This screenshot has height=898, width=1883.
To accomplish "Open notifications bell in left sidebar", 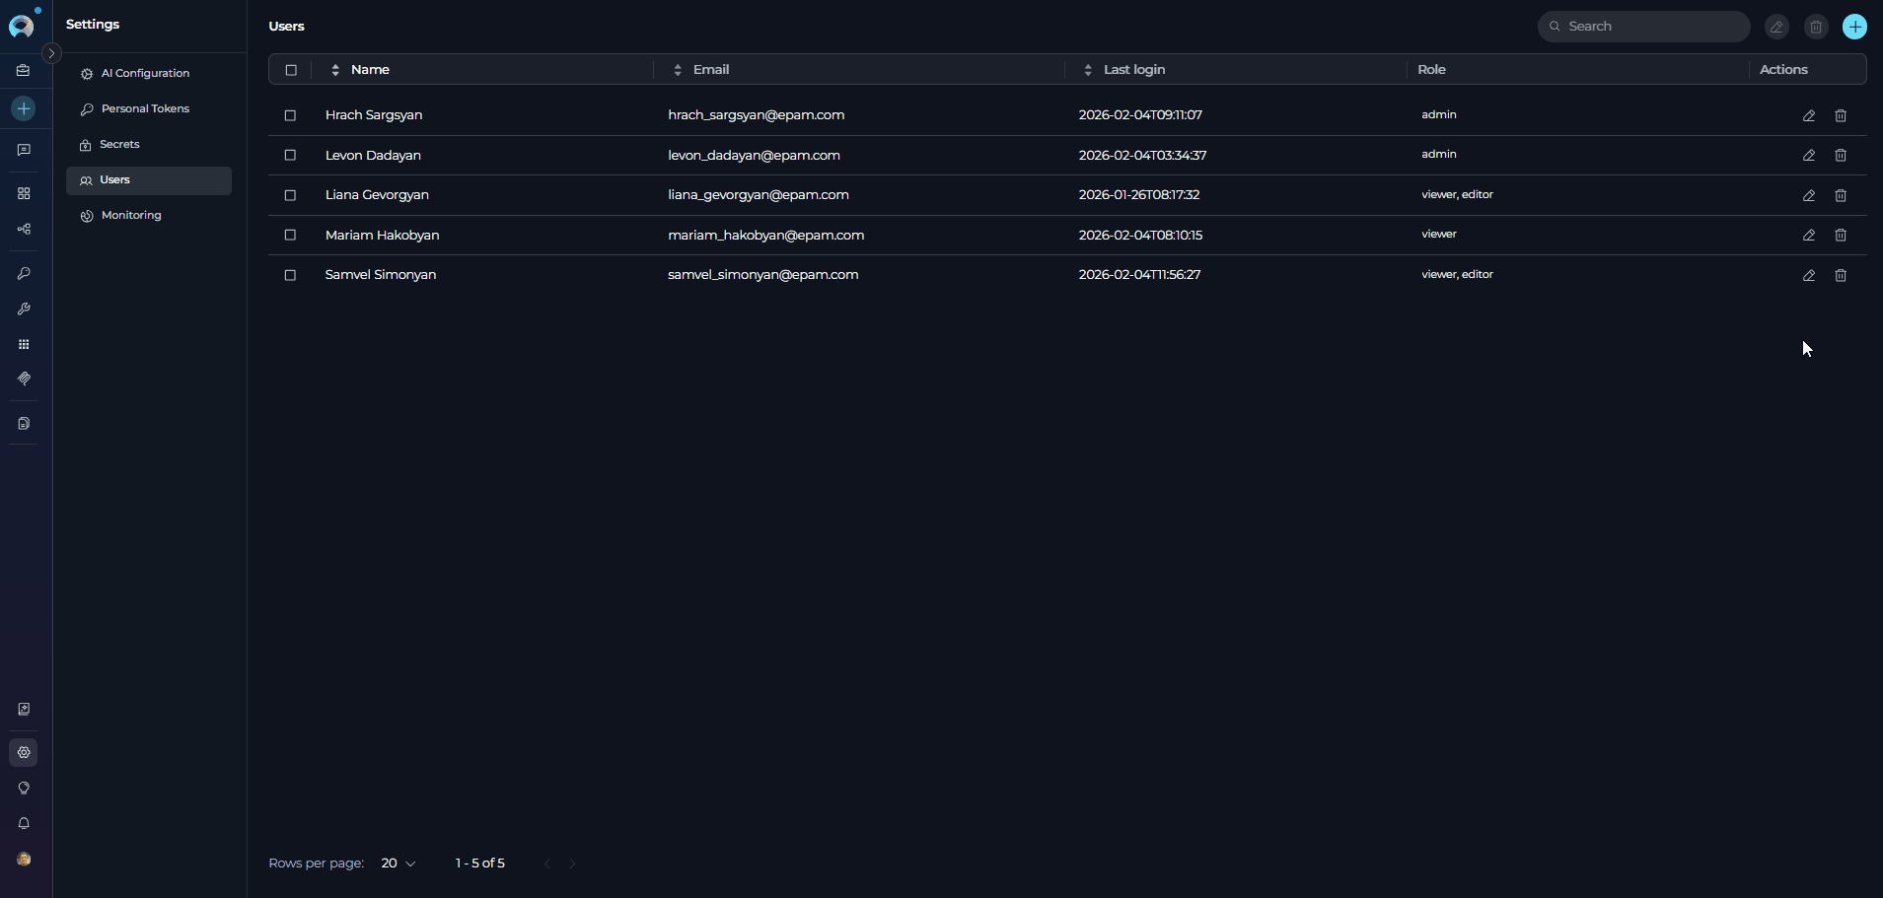I will coord(24,823).
